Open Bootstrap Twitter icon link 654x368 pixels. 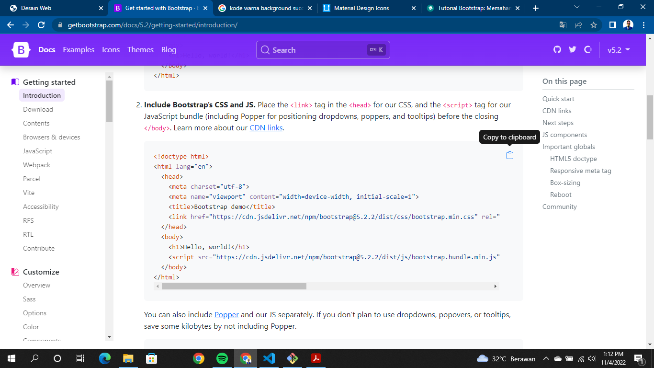(x=572, y=50)
